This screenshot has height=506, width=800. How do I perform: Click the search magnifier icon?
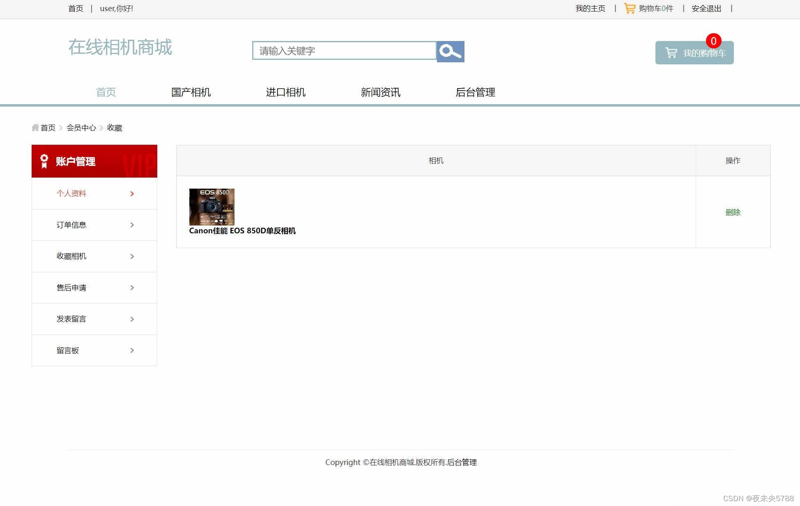(x=450, y=51)
